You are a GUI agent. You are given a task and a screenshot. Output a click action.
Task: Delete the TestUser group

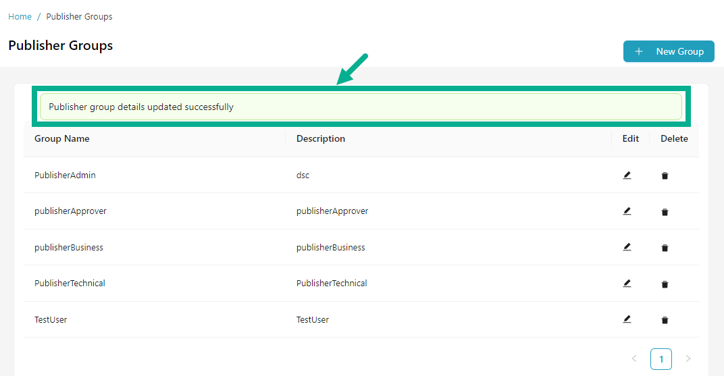665,320
